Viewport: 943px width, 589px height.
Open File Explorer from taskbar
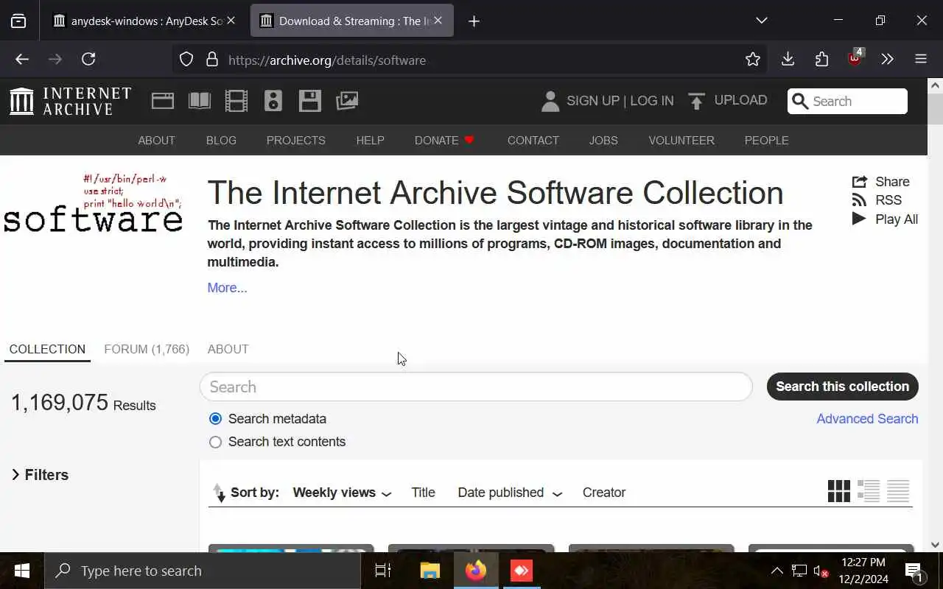click(x=430, y=571)
